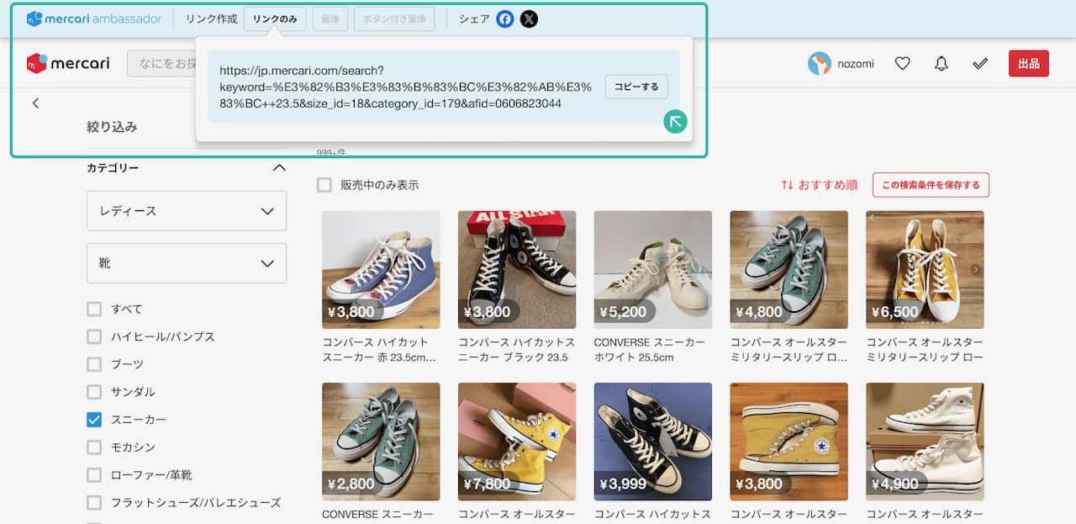The height and width of the screenshot is (524, 1076).
Task: Open favorites heart icon in header
Action: tap(903, 63)
